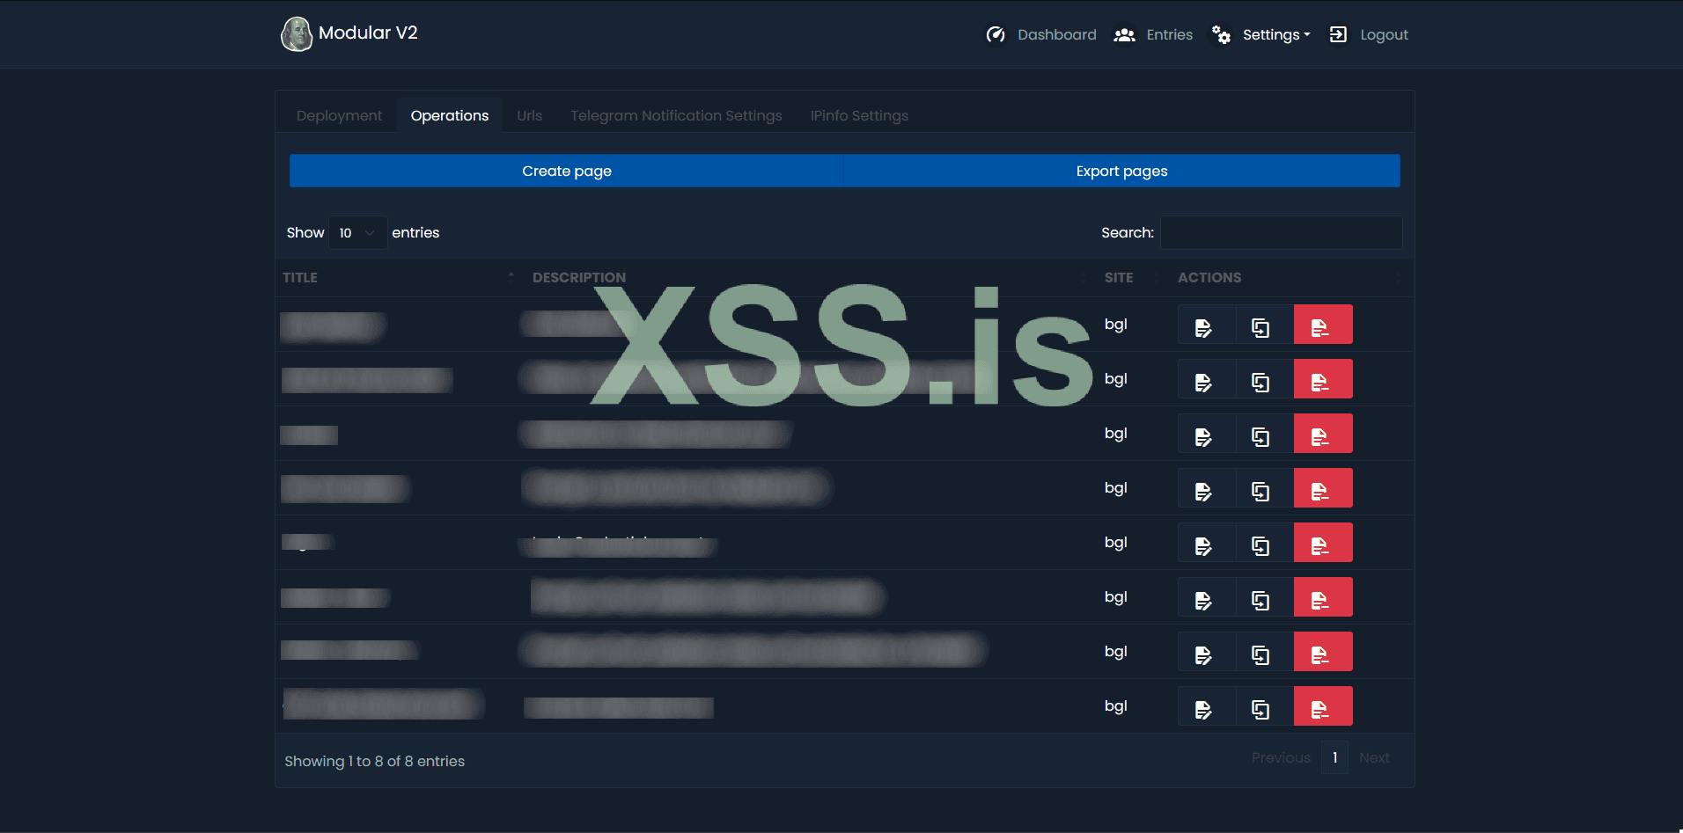Switch to the Deployment tab
Viewport: 1683px width, 833px height.
(339, 115)
